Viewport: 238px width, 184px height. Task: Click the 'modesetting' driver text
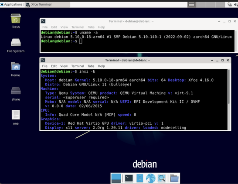click(x=173, y=128)
